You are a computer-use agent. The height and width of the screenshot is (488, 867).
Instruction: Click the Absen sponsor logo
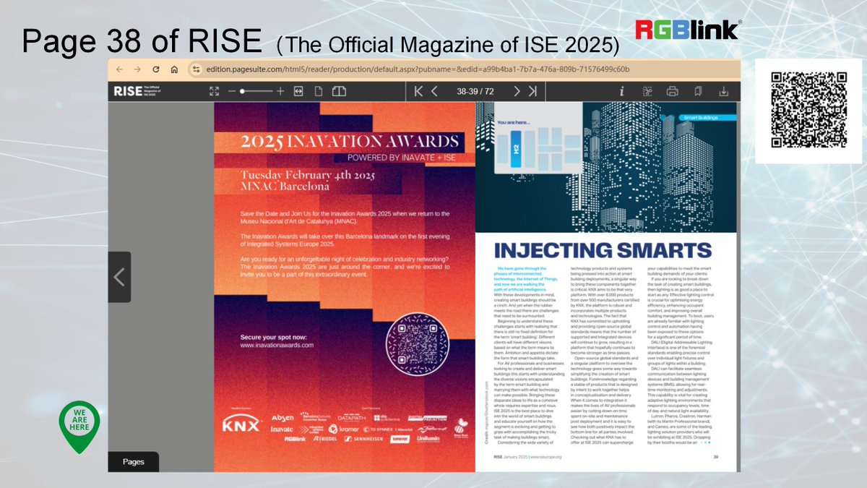pos(282,419)
